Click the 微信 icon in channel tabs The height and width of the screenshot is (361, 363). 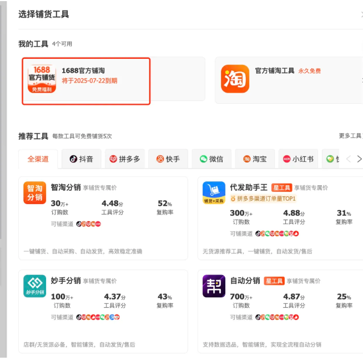[203, 159]
